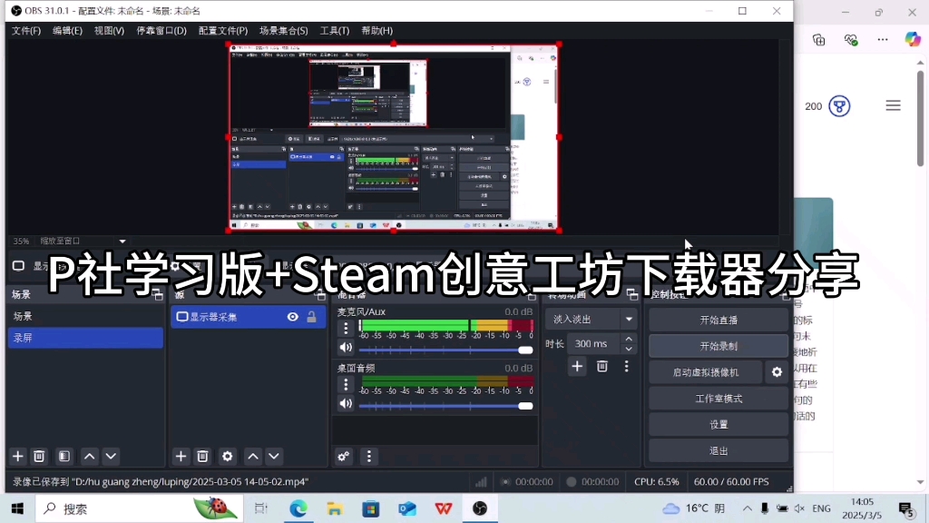Click 启动虚拟摄像机 button

click(705, 371)
